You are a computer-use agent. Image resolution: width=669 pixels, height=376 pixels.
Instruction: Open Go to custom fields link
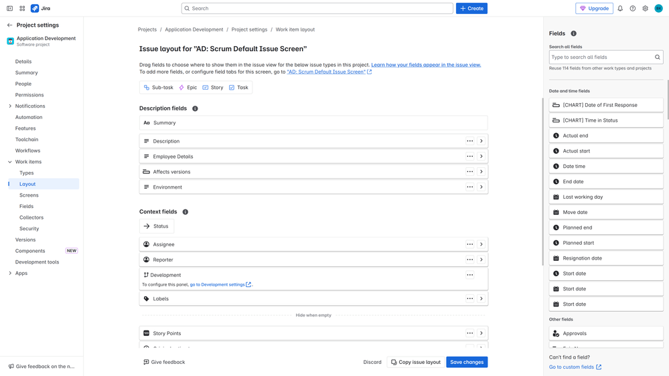[x=575, y=367]
